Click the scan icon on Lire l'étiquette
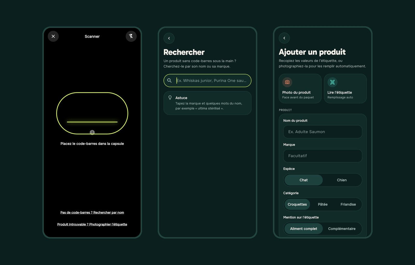 pos(332,82)
